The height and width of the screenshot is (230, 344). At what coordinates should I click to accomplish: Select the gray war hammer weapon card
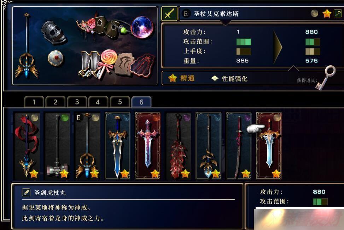pyautogui.click(x=57, y=146)
